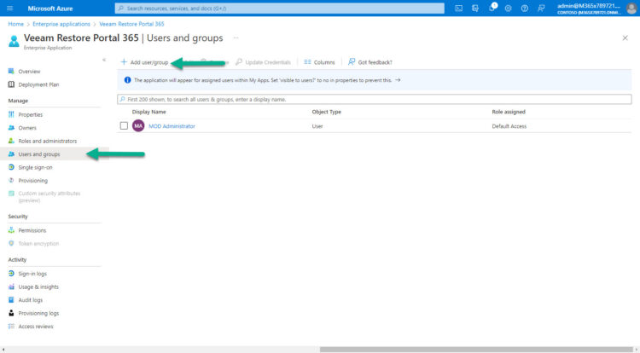Click the Role assigned column header

click(509, 112)
